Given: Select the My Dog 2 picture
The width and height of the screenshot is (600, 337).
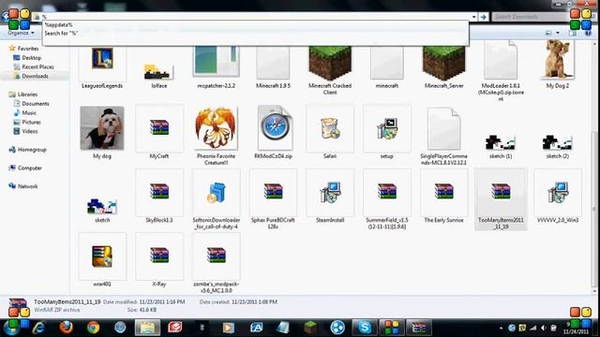Looking at the screenshot, I should tap(558, 61).
